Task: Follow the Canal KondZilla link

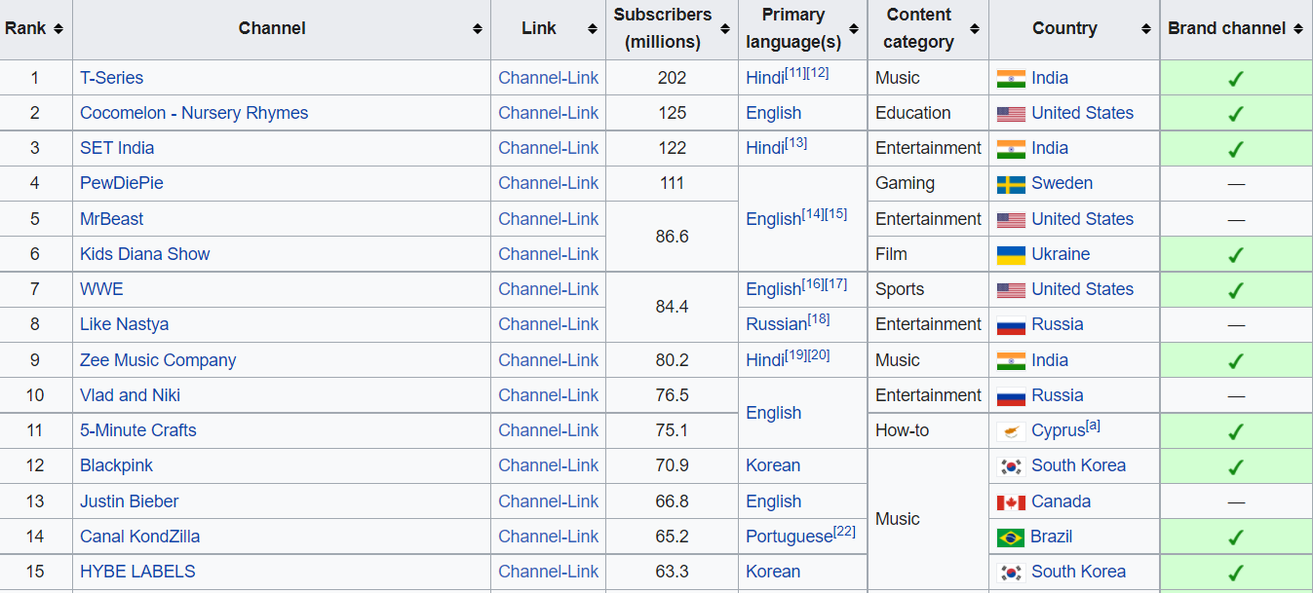Action: [139, 537]
